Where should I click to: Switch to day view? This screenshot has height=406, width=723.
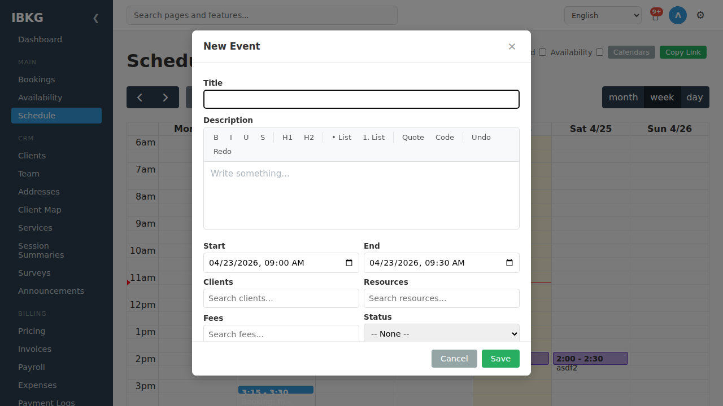tap(695, 97)
